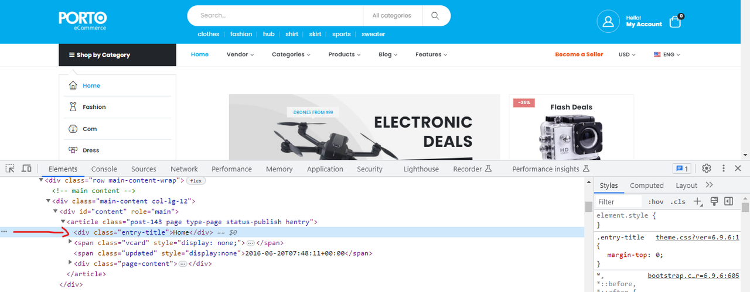The image size is (750, 292).
Task: Click the Flash Deals camera product image
Action: [571, 136]
